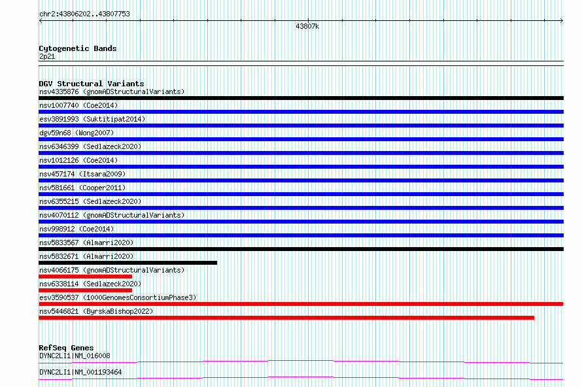
Task: Open variant label nsv1007740 (Coe2014)
Action: (78, 105)
